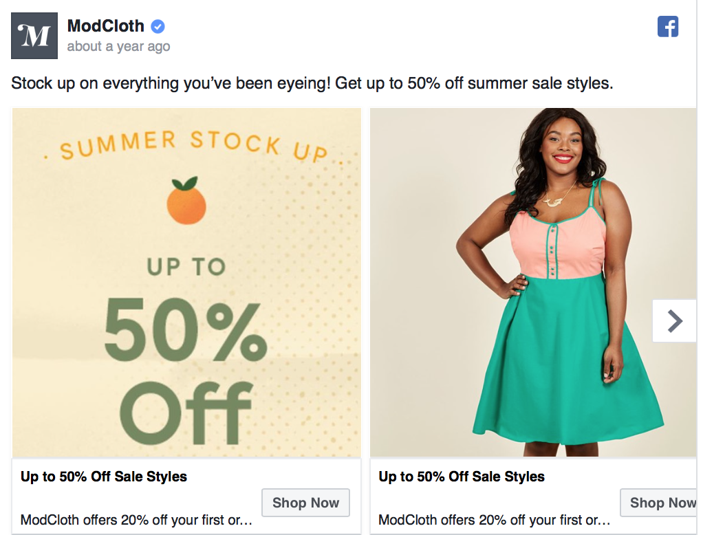Click the "UP TO" text in the promo

186,267
